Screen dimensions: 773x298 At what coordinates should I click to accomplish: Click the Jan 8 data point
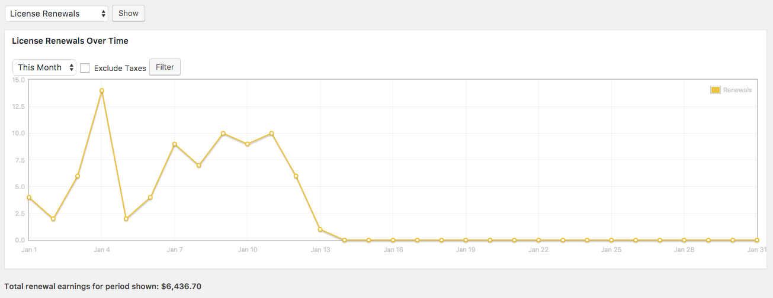click(x=199, y=166)
